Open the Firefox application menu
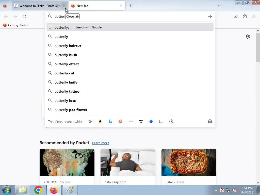The image size is (260, 195). (x=254, y=16)
